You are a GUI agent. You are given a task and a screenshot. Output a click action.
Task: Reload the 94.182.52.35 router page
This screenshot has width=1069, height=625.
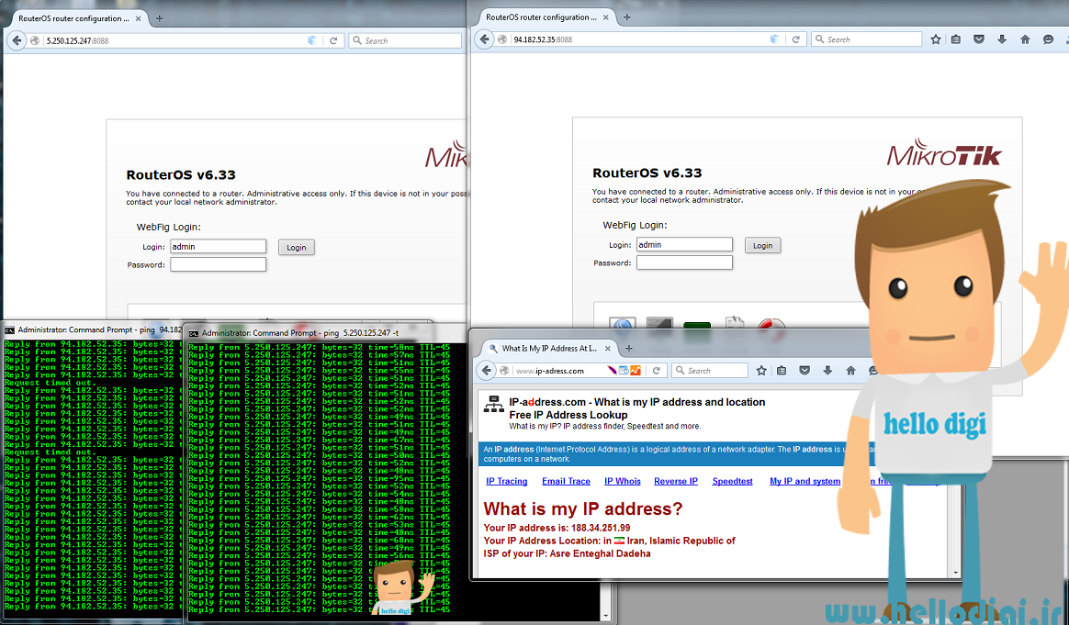795,39
